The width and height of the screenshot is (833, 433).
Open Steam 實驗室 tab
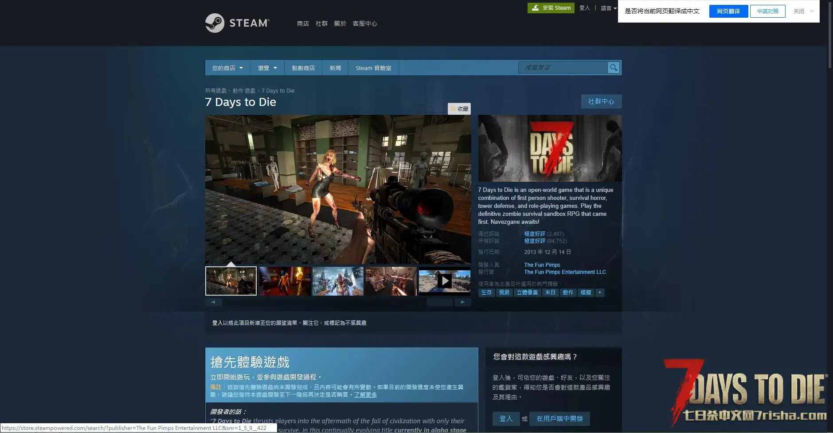pos(373,68)
